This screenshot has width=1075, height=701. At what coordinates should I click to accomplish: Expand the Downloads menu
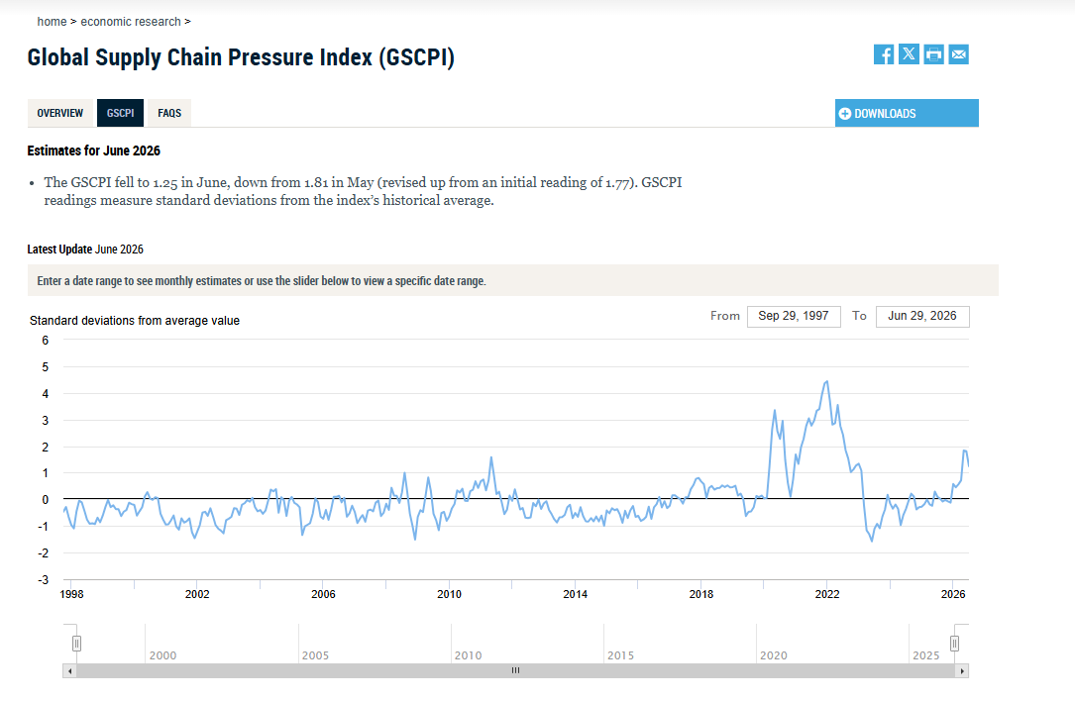pyautogui.click(x=907, y=113)
